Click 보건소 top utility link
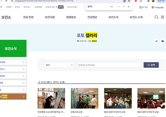The width and height of the screenshot is (166, 117). (x=17, y=7)
